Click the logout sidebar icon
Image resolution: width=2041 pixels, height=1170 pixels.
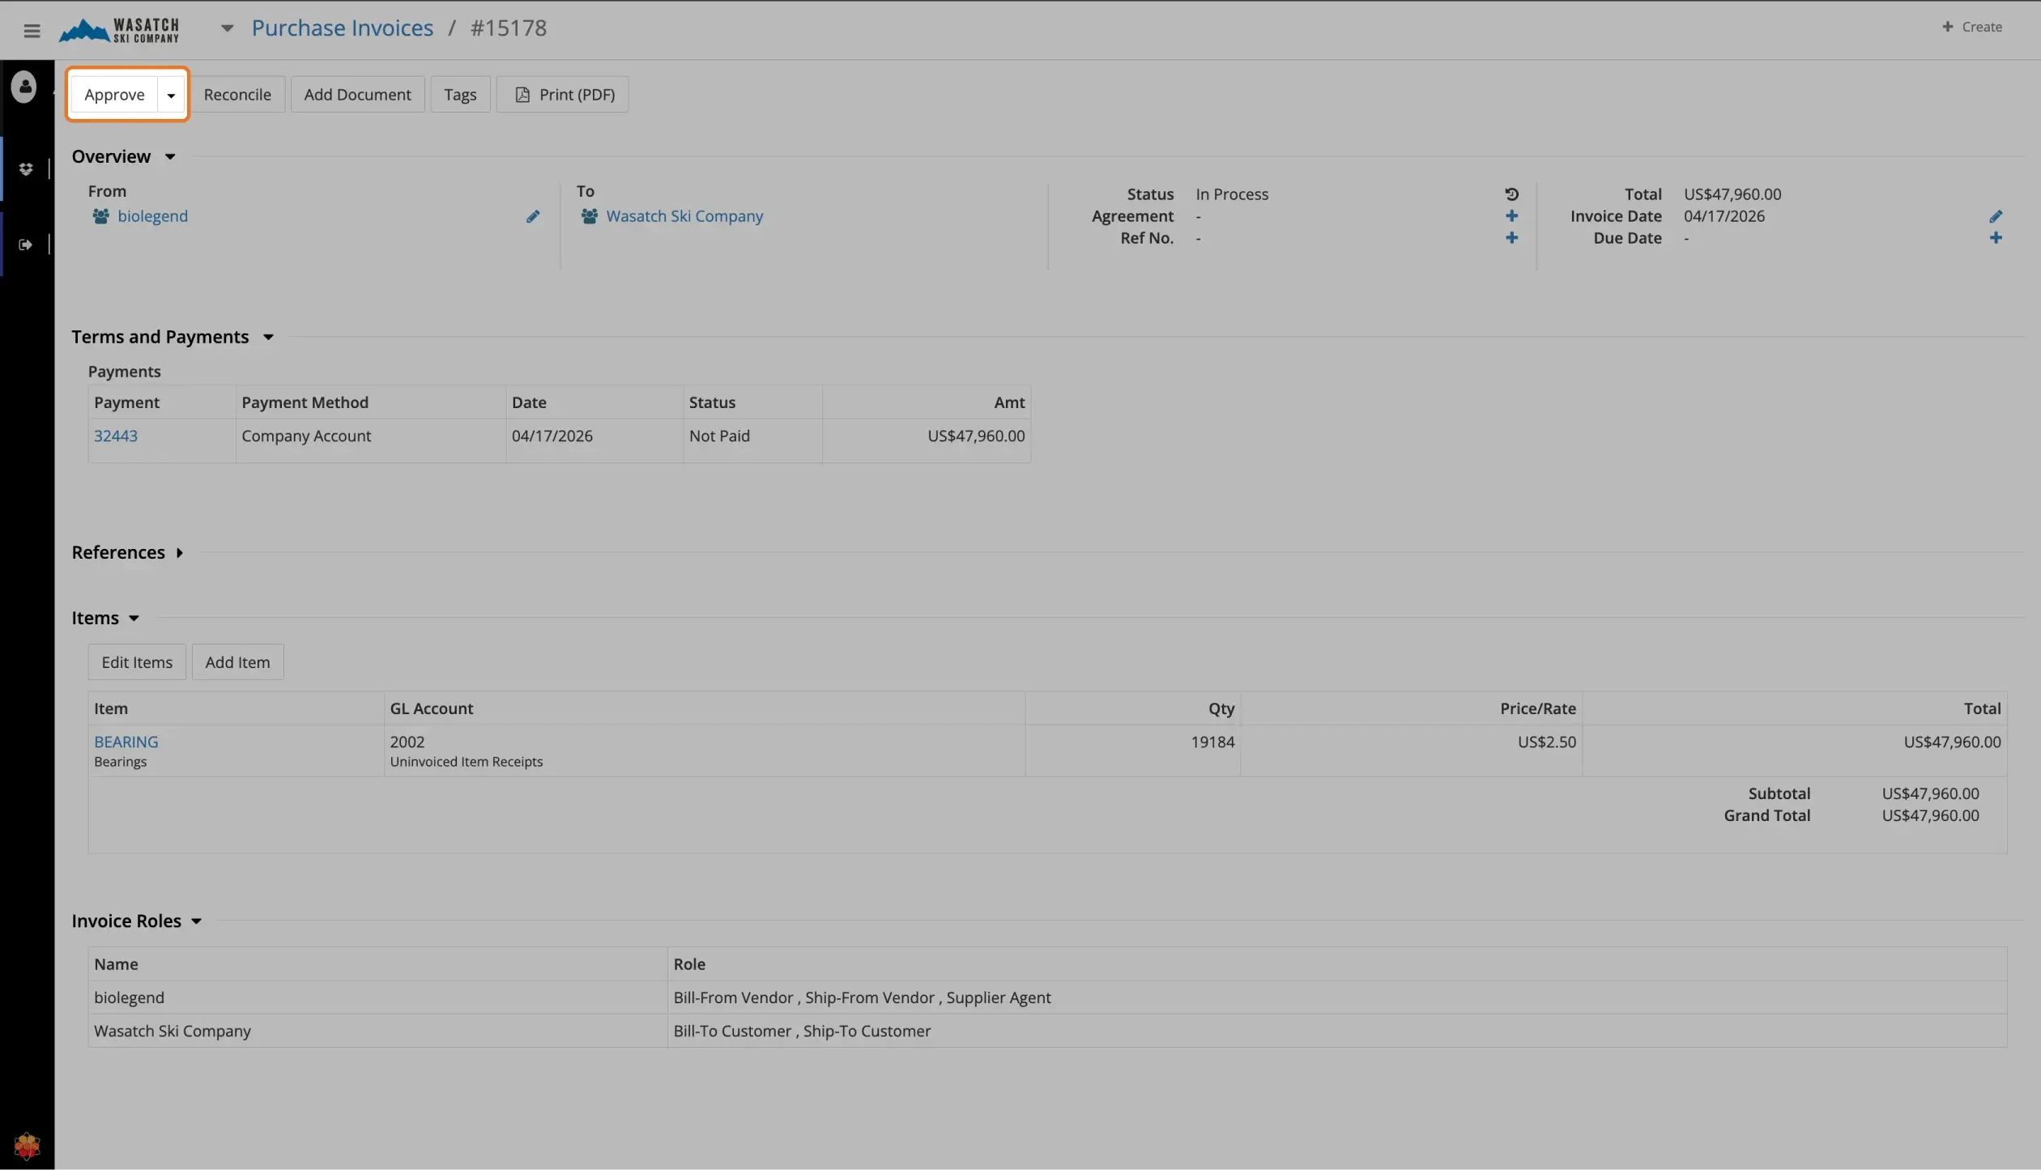(x=25, y=245)
